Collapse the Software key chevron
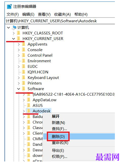 point(19,89)
